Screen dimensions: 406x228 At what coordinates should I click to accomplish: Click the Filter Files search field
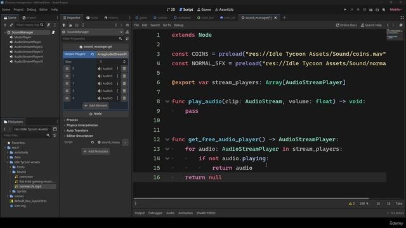coord(26,136)
